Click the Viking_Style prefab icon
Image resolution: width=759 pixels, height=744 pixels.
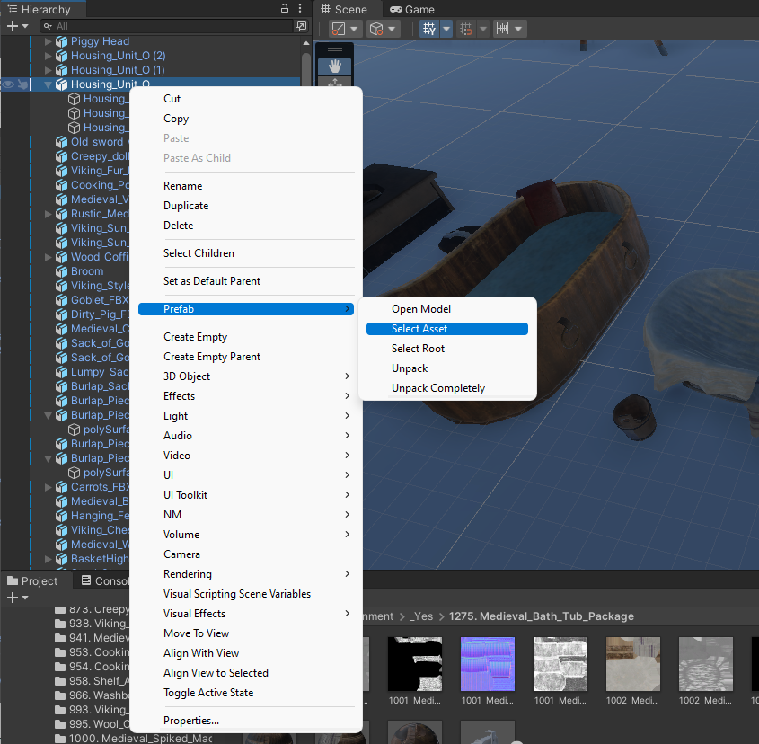click(61, 286)
